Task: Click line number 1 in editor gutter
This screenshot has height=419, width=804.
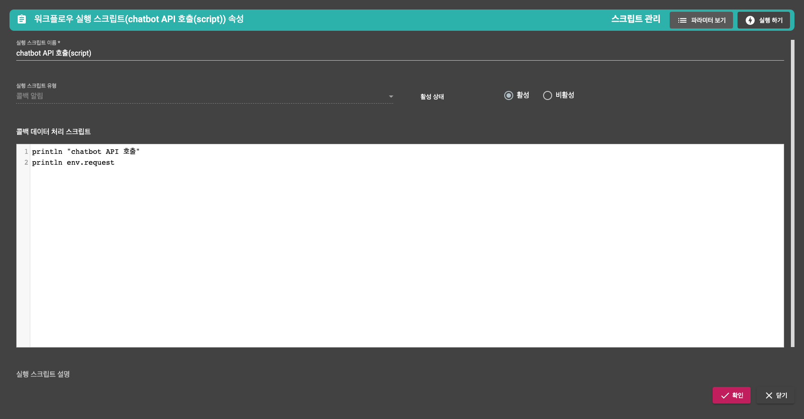Action: (26, 152)
